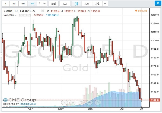162x113 pixels.
Task: Click the 5.356K volume value
Action: (x=39, y=15)
